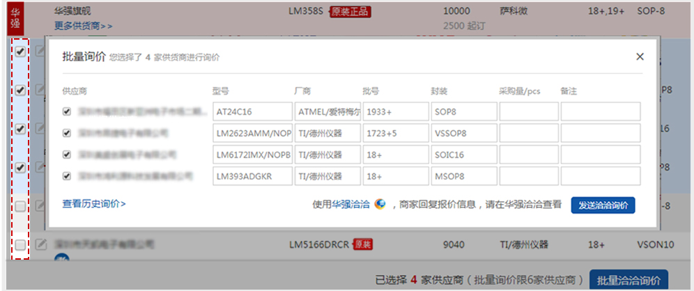Click the 原装正品 badge next to LM358S
Viewport: 694px width, 291px height.
coord(349,11)
